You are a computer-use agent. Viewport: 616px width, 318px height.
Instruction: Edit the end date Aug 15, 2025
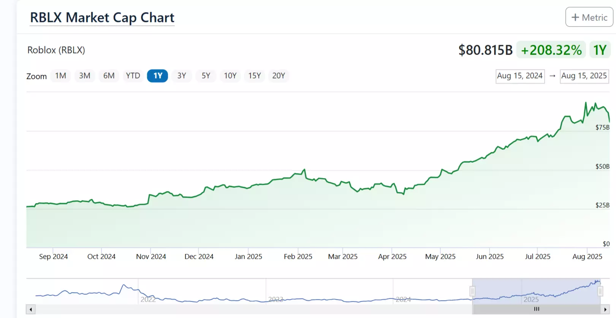pyautogui.click(x=584, y=76)
